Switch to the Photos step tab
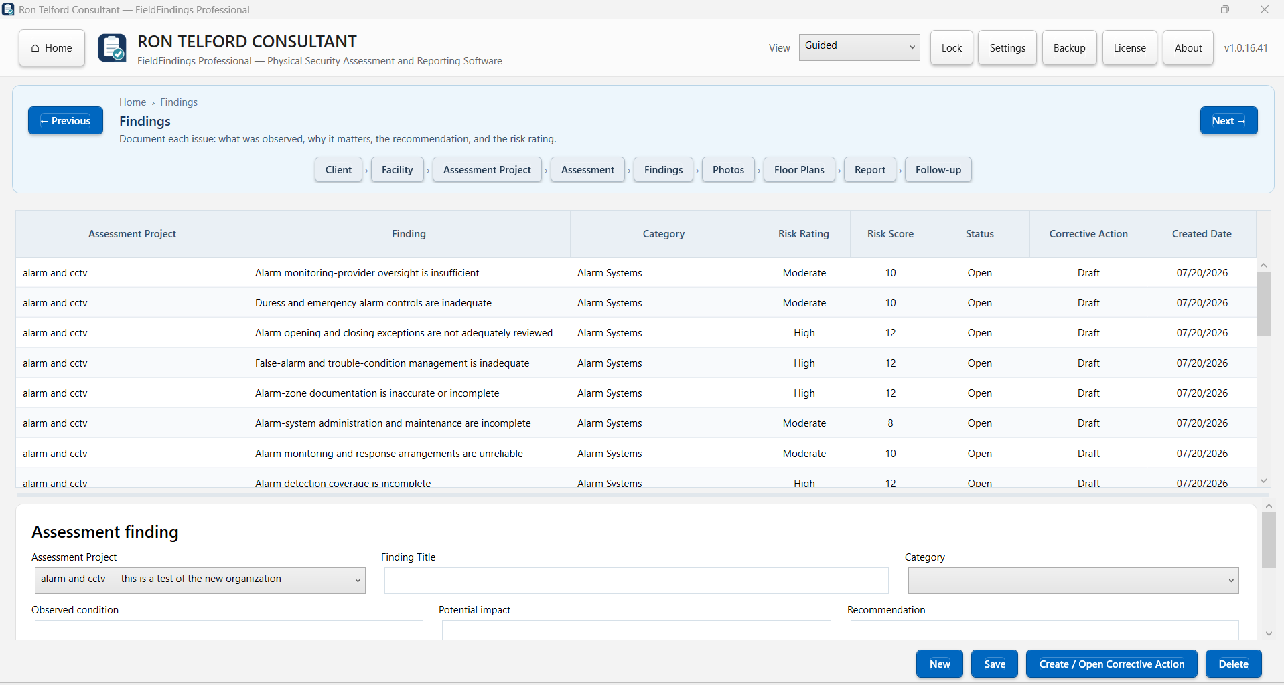Viewport: 1284px width, 685px height. pos(728,170)
